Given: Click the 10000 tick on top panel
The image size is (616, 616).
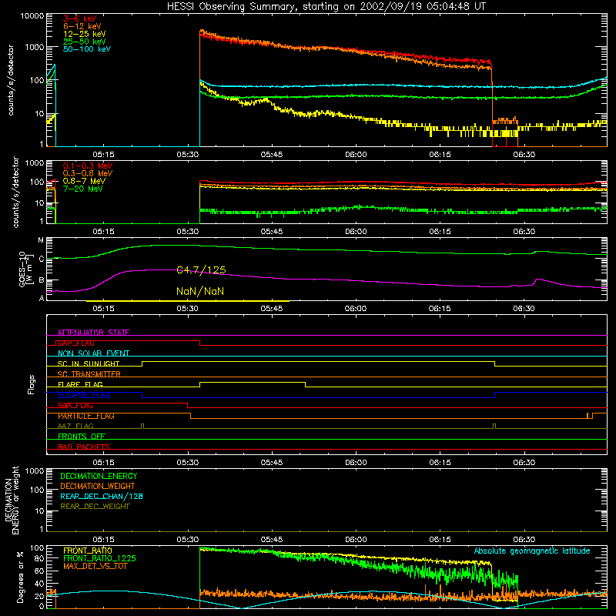Looking at the screenshot, I should [32, 15].
